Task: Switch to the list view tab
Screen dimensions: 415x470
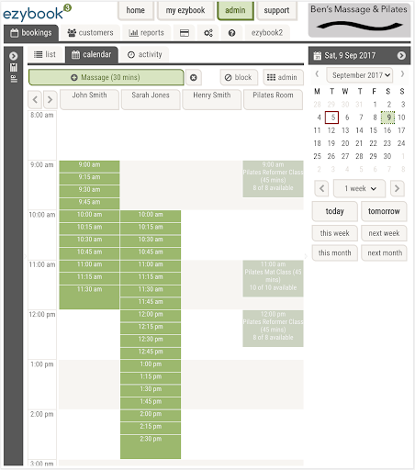Action: (x=45, y=55)
